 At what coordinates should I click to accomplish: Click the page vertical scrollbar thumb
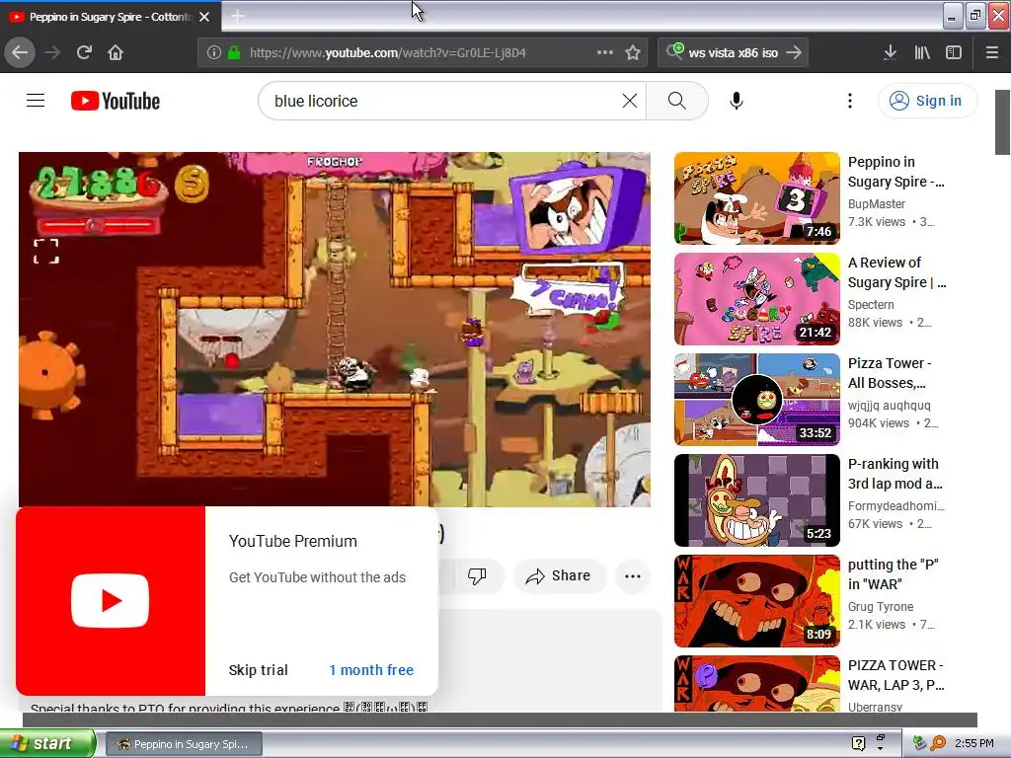click(1002, 122)
